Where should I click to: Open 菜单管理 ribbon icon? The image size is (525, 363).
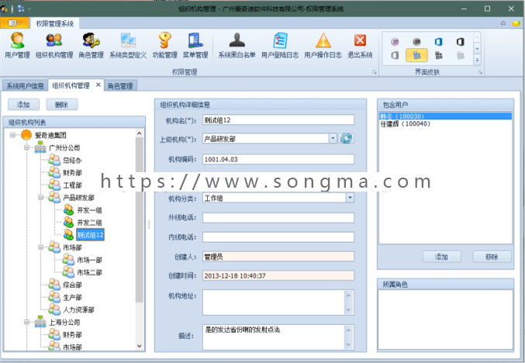[195, 45]
